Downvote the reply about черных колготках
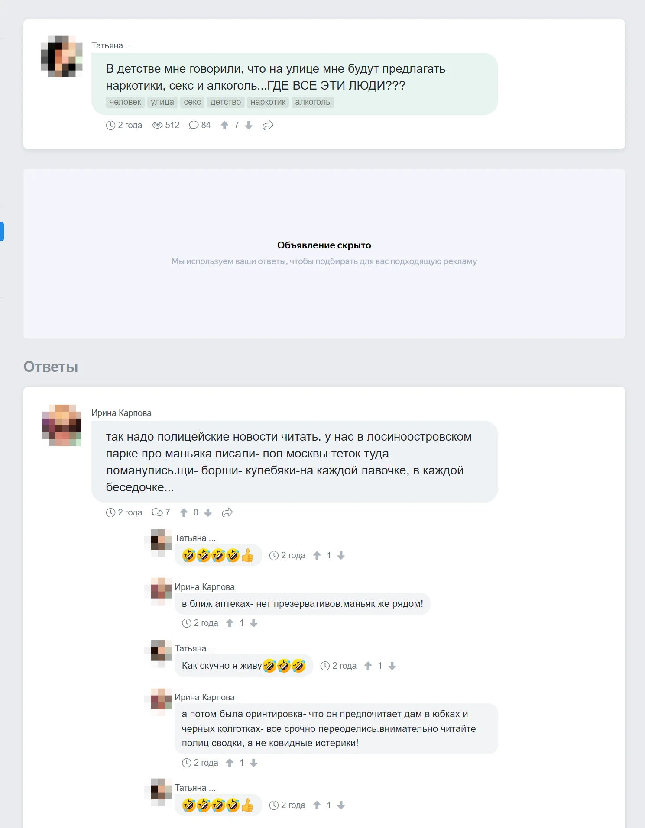The image size is (645, 828). [x=254, y=763]
